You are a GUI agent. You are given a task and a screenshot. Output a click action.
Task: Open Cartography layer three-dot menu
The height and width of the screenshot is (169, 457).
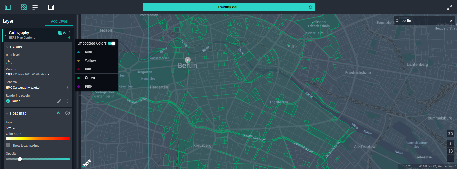pyautogui.click(x=69, y=33)
